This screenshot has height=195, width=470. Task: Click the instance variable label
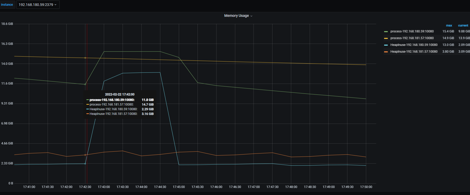(x=7, y=5)
